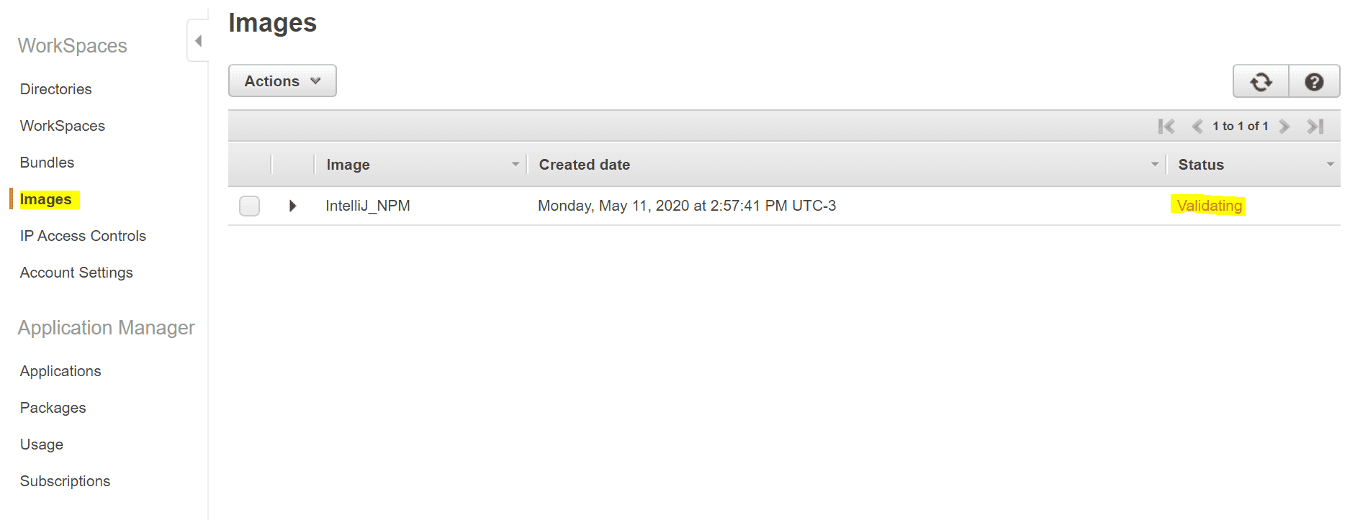Viewport: 1350px width, 520px height.
Task: Go to Account Settings
Action: tap(76, 273)
